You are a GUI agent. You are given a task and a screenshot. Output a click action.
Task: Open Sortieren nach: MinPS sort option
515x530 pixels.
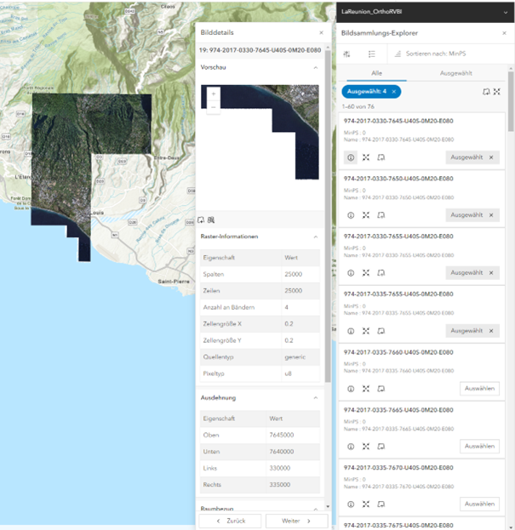click(430, 54)
